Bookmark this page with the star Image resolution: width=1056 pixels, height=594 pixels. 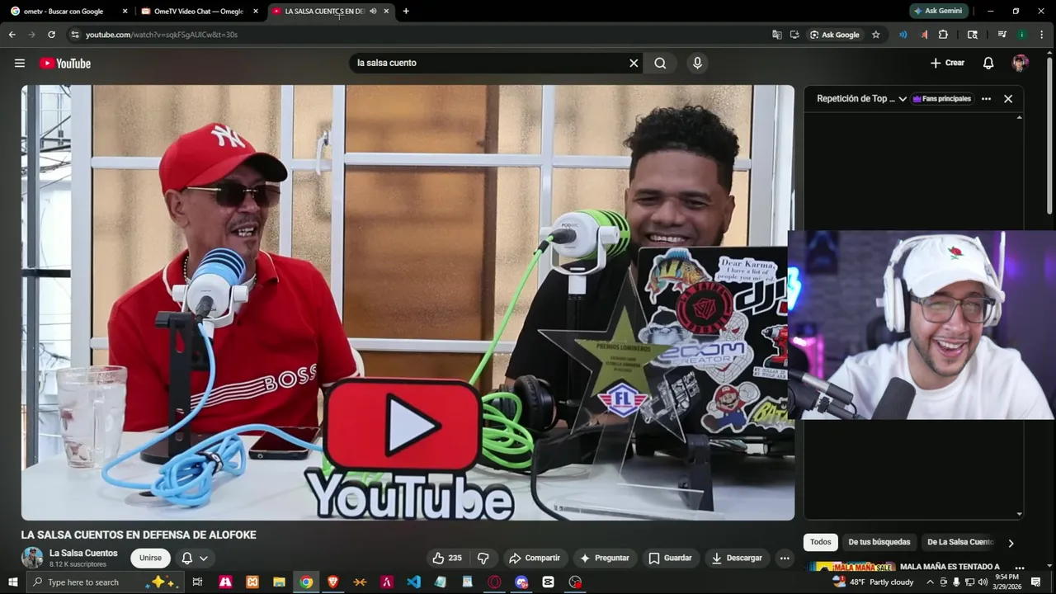(875, 35)
